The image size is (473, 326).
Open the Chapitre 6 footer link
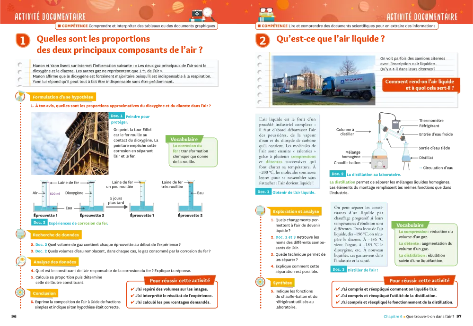(x=393, y=317)
